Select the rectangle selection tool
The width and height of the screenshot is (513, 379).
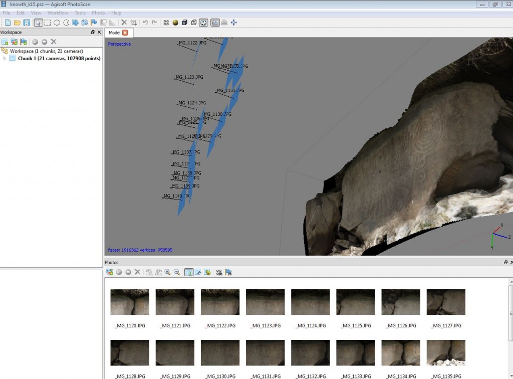47,23
